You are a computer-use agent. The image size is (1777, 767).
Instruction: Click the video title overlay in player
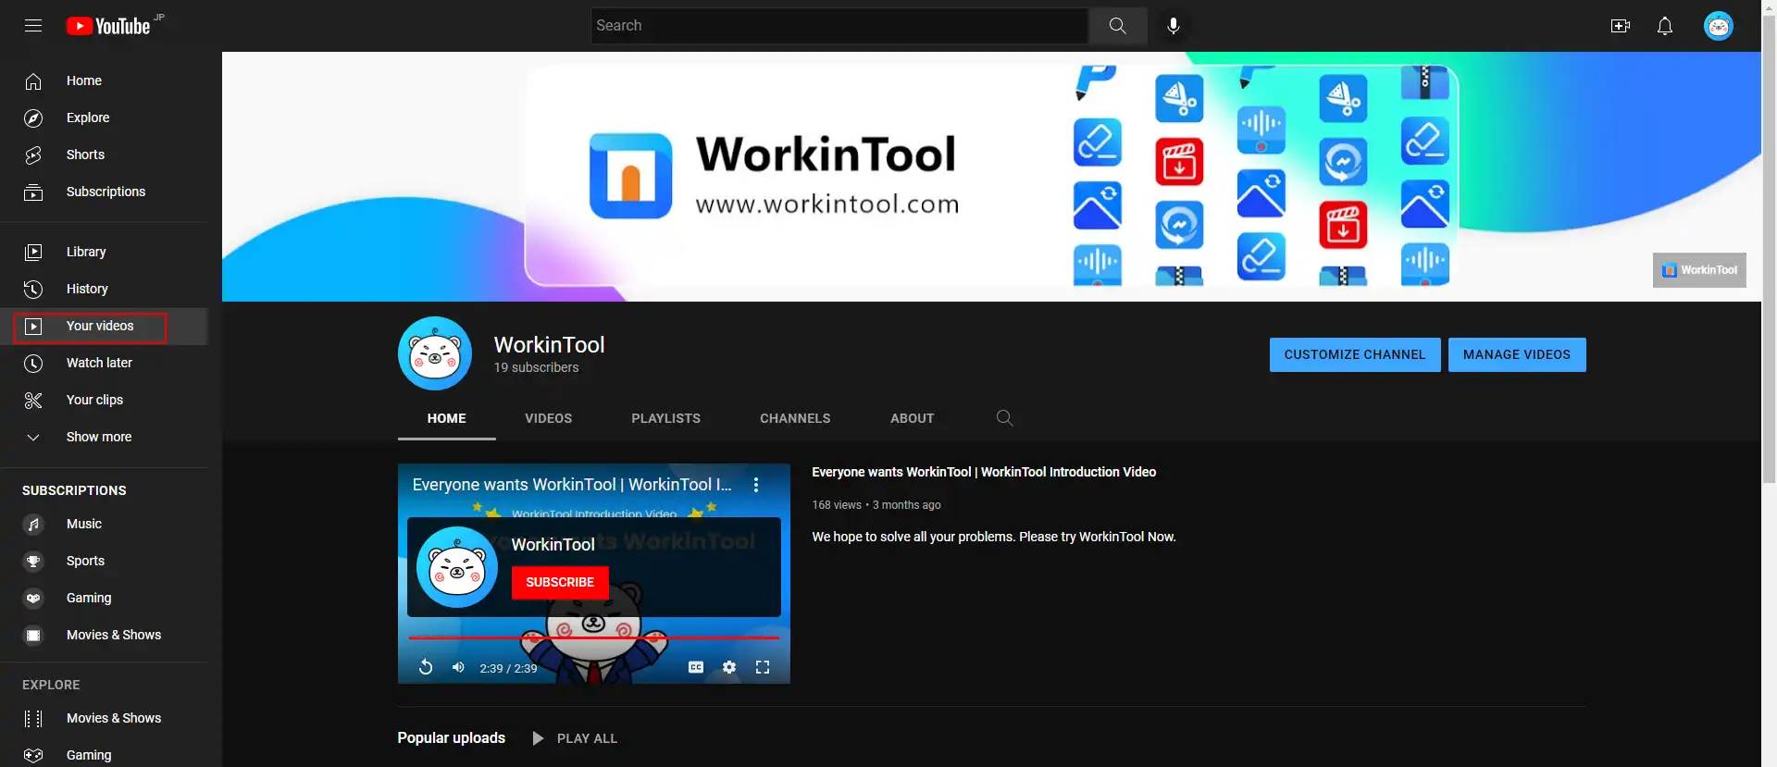[x=572, y=485]
